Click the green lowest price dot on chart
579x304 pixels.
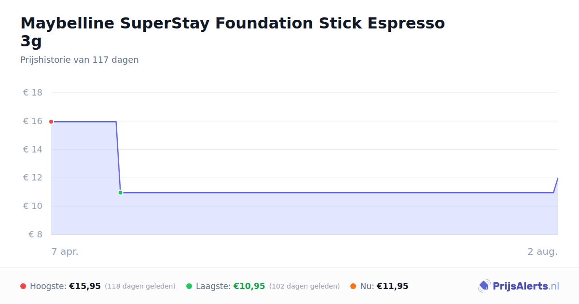(120, 193)
